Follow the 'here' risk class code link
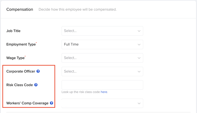197x113 pixels. click(104, 92)
